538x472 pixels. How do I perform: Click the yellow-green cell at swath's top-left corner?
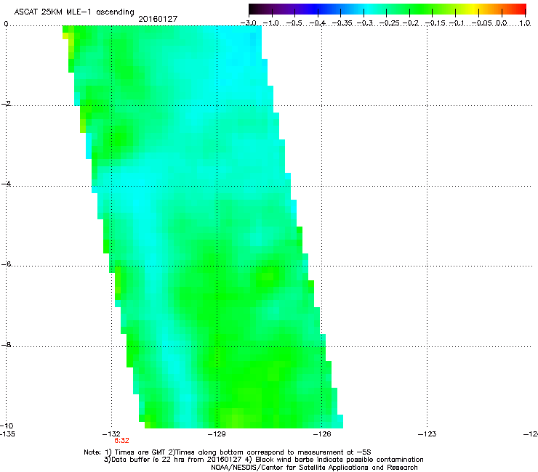[65, 36]
